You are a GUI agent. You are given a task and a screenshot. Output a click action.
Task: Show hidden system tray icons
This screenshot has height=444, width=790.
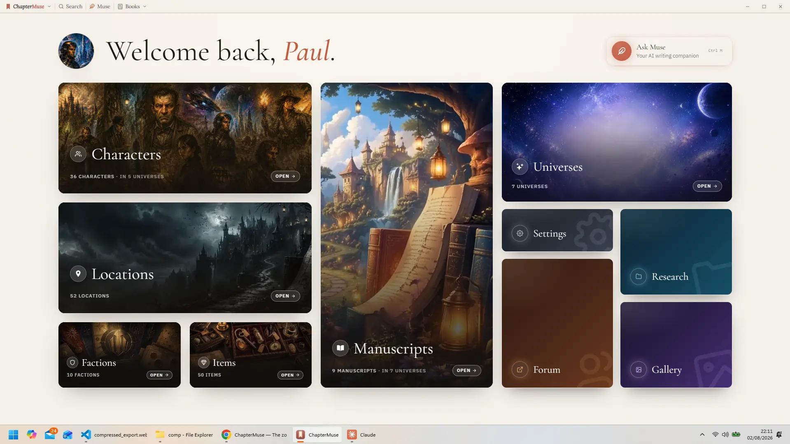[x=702, y=435]
